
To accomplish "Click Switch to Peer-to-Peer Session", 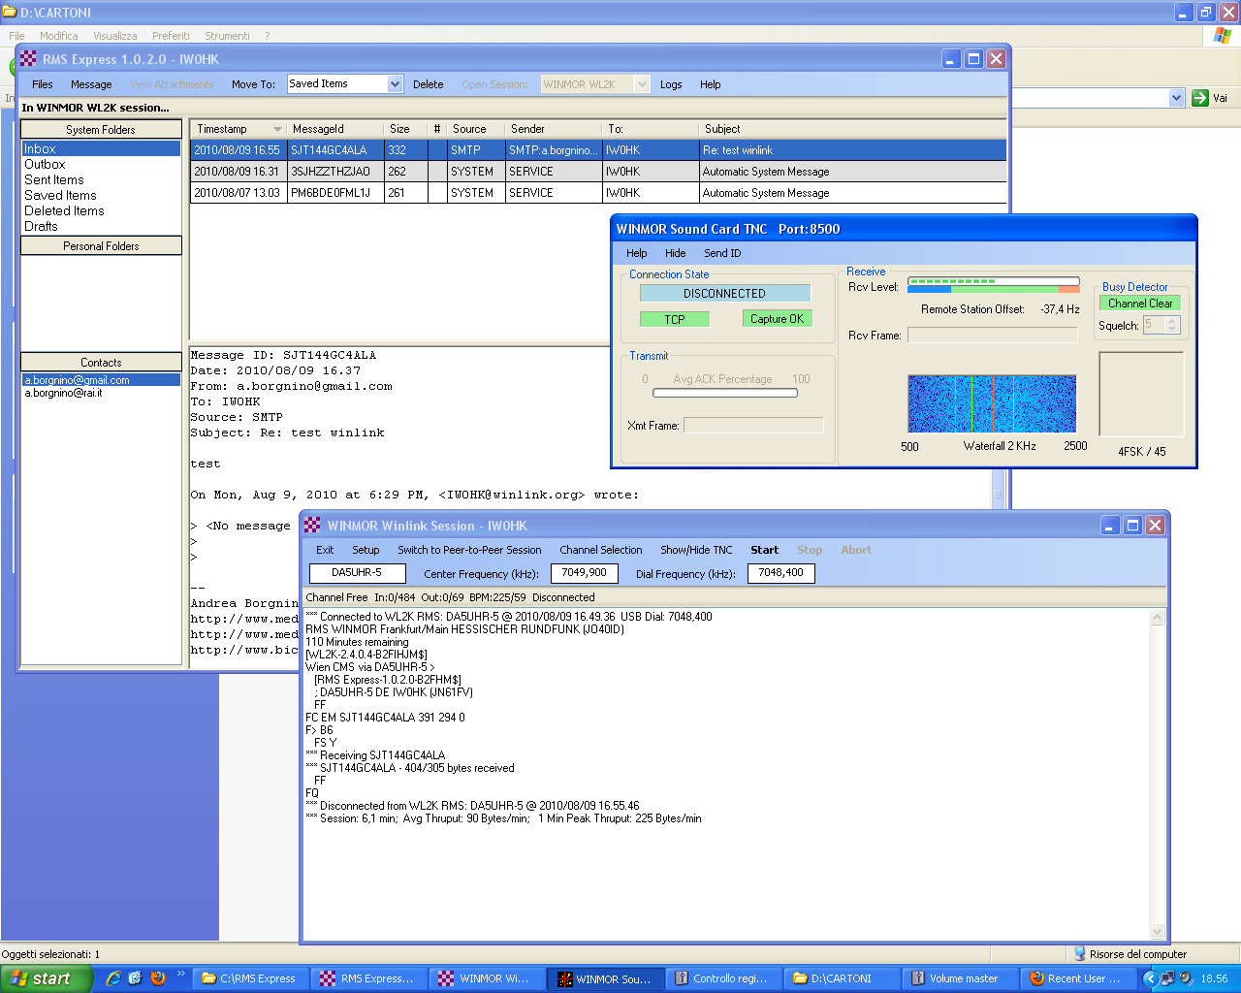I will (x=469, y=550).
